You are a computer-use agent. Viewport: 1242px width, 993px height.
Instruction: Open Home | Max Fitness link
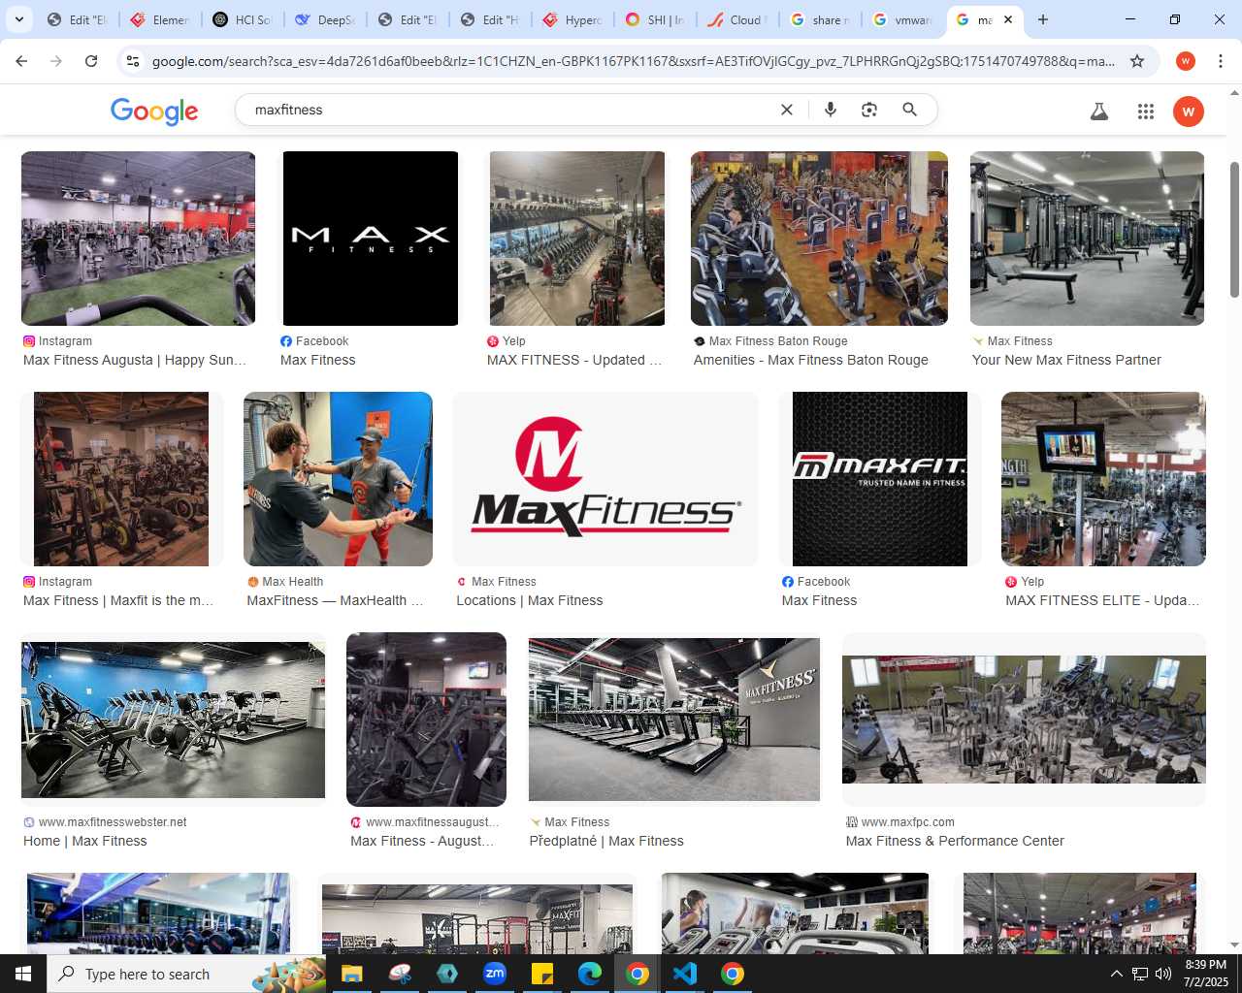tap(85, 841)
